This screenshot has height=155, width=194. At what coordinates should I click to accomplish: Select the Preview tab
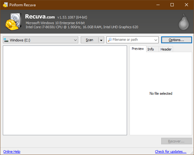[x=138, y=49]
